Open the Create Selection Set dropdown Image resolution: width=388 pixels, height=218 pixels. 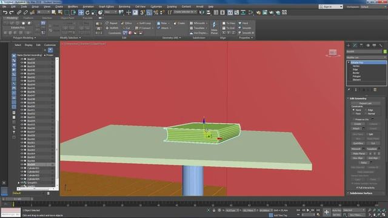pyautogui.click(x=185, y=12)
